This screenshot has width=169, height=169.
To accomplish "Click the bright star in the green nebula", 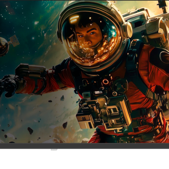I will pyautogui.click(x=36, y=23).
